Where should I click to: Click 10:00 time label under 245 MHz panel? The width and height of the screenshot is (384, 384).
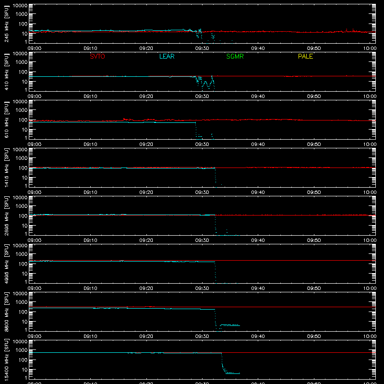coord(370,48)
